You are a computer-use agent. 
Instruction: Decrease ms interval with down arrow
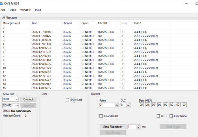[x=139, y=128]
